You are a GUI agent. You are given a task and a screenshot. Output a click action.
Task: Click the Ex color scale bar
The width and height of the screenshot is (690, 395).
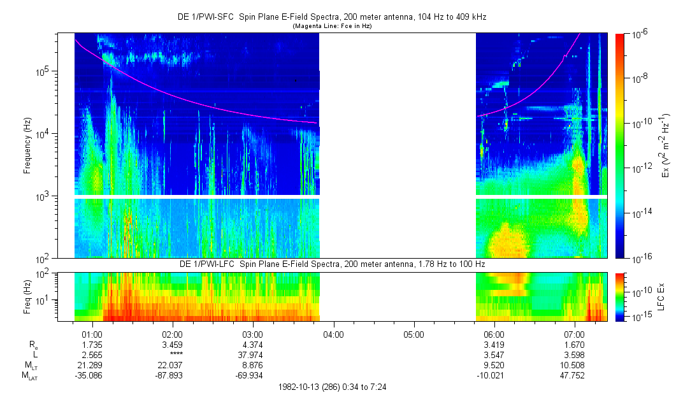click(x=620, y=145)
